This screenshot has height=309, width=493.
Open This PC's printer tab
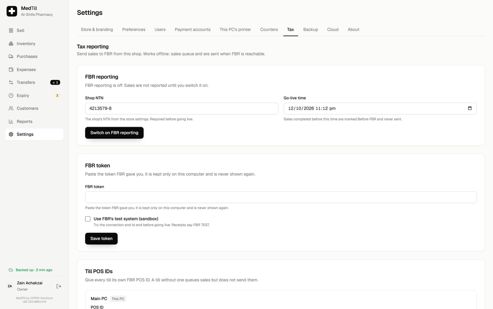tap(235, 30)
